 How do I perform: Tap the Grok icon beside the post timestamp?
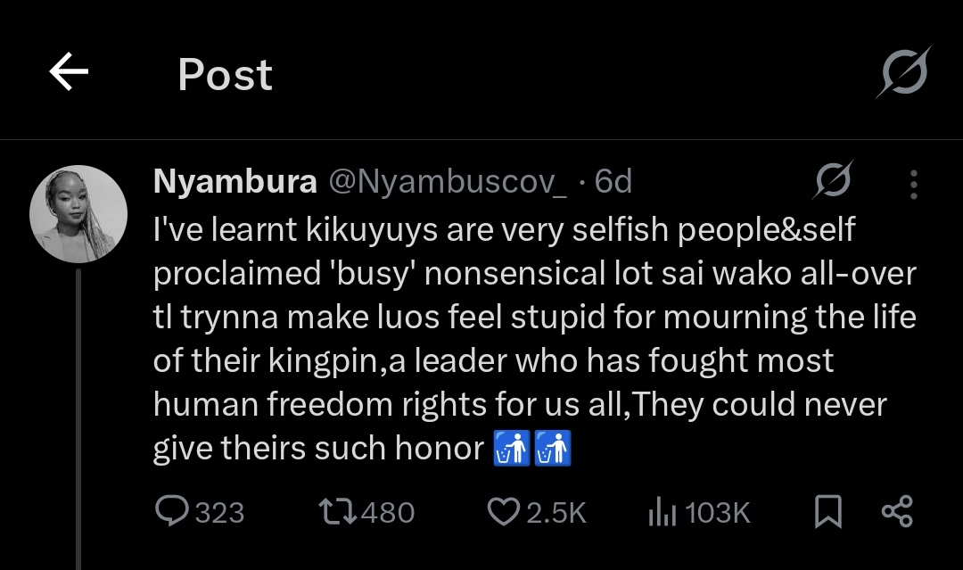point(833,182)
